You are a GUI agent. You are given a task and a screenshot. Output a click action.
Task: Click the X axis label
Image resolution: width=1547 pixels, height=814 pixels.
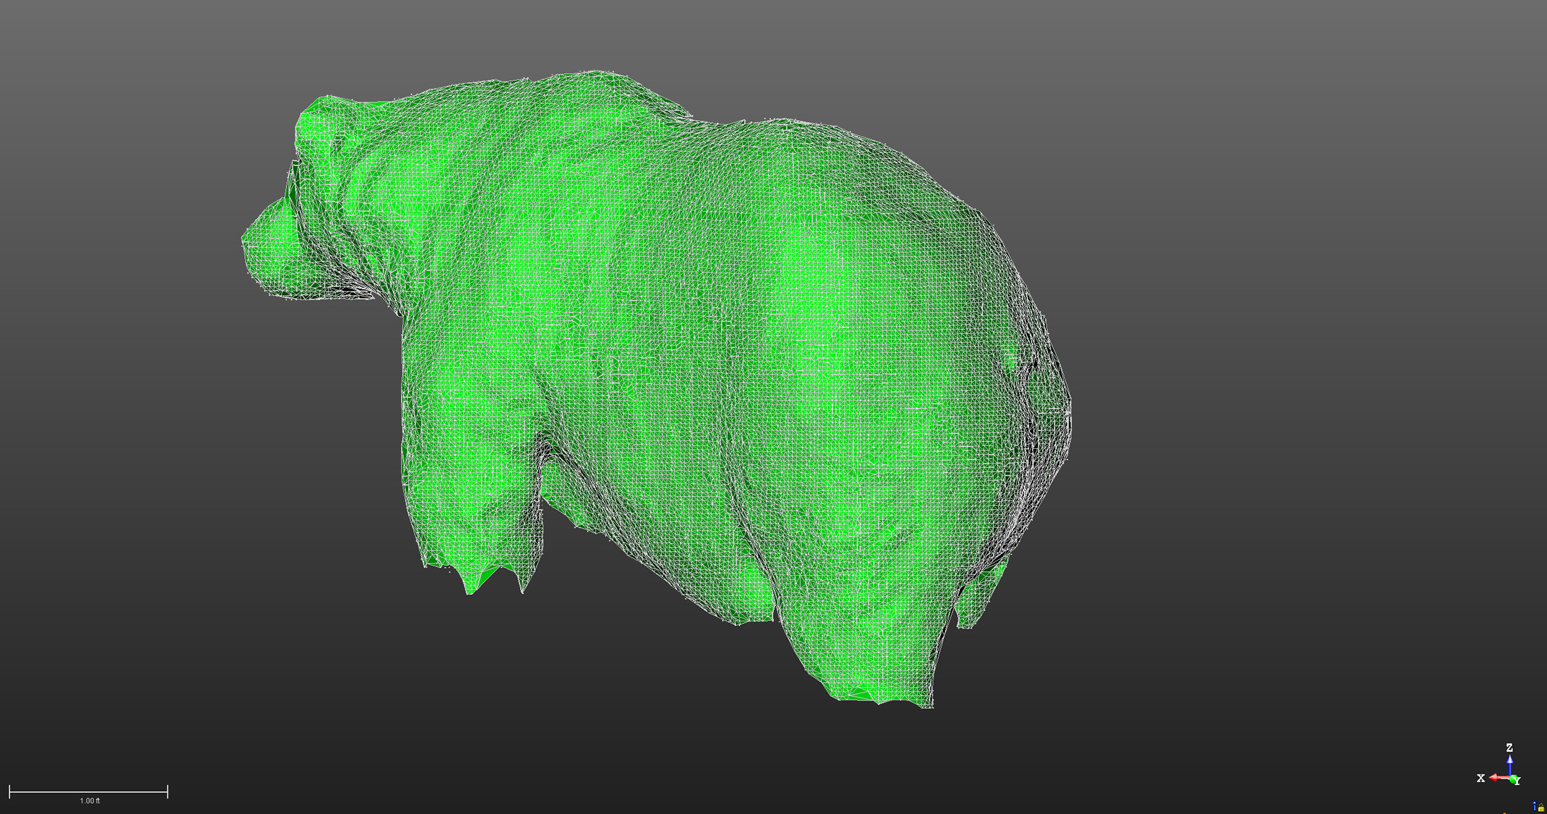click(x=1481, y=779)
